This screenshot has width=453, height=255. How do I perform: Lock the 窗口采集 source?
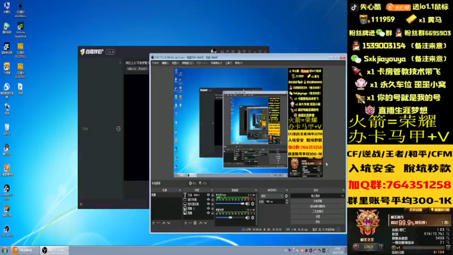point(213,199)
